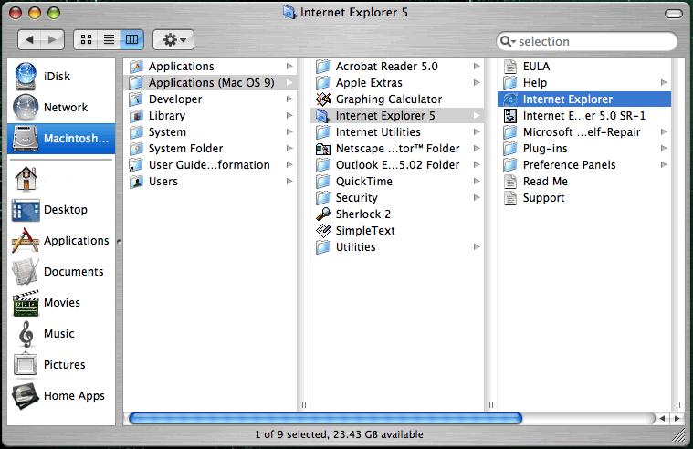Open the Pictures sidebar icon
This screenshot has height=449, width=693.
coord(26,365)
